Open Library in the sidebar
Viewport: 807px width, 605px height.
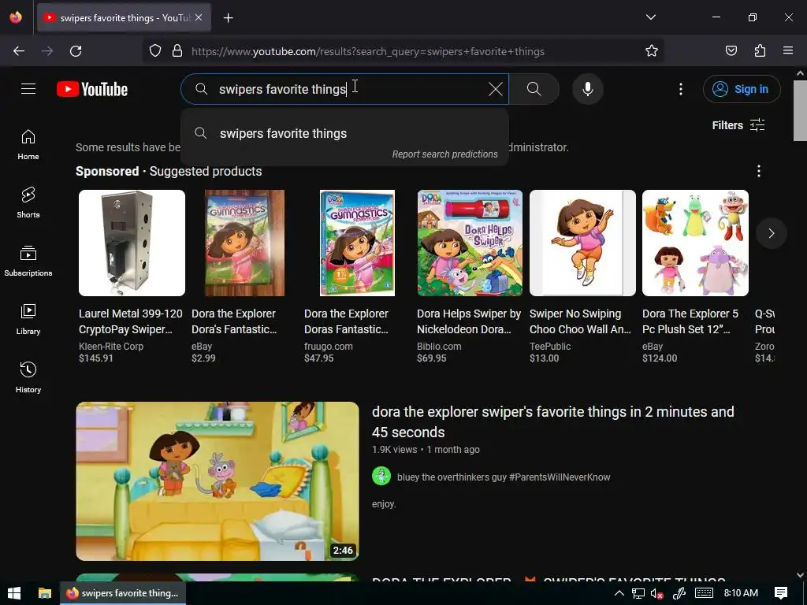coord(28,320)
